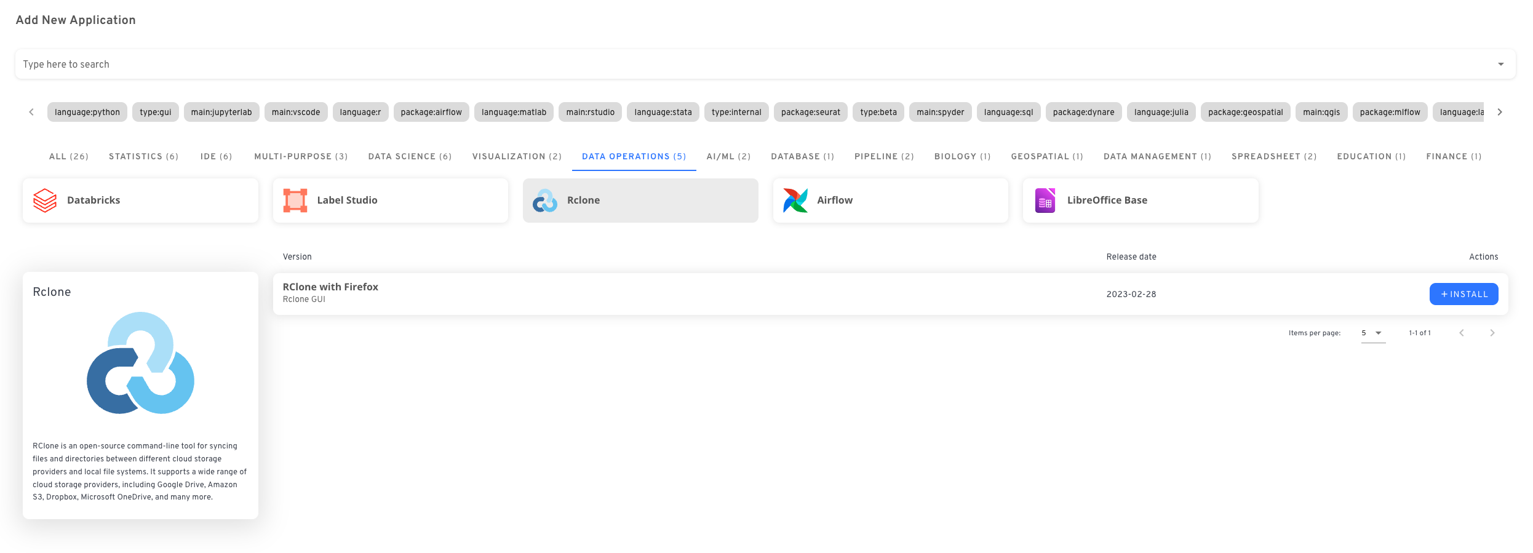The height and width of the screenshot is (553, 1533).
Task: Go to next page of versions
Action: pos(1492,333)
